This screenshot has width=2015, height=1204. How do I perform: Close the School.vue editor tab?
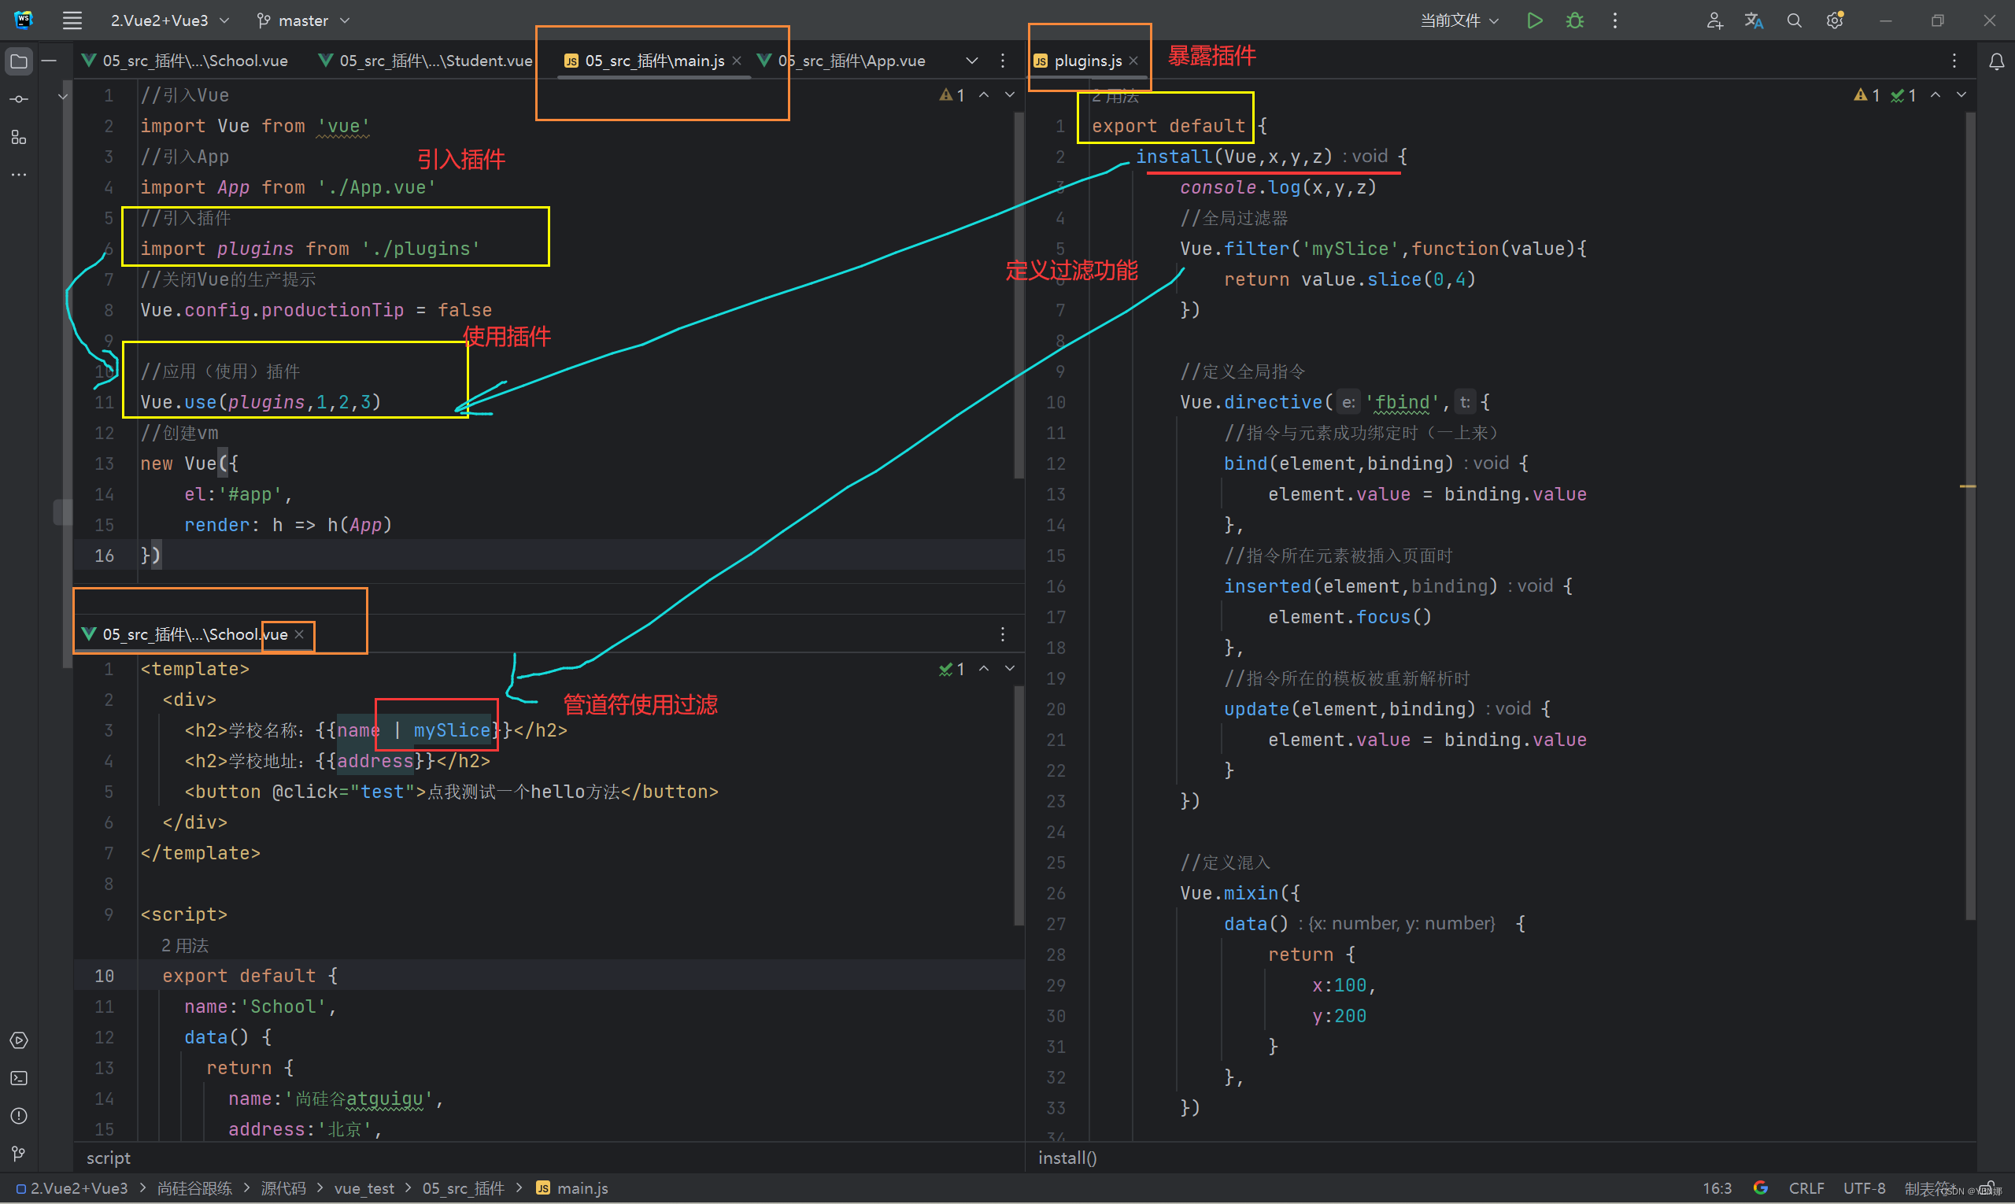[x=299, y=634]
